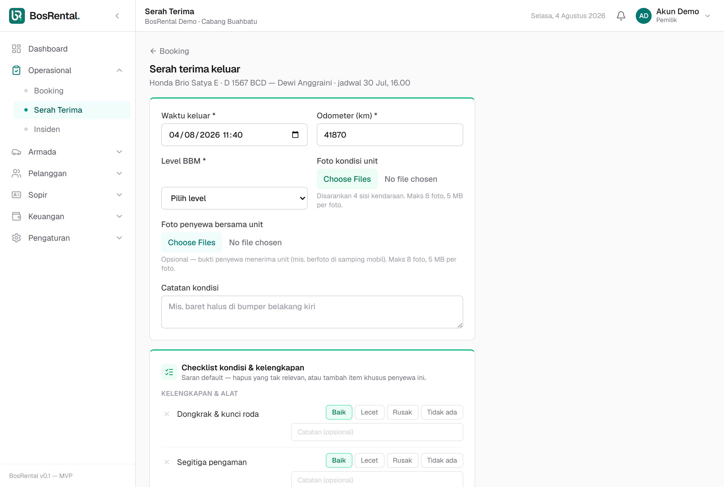Click the Akun Demo name
724x487 pixels.
tap(677, 12)
